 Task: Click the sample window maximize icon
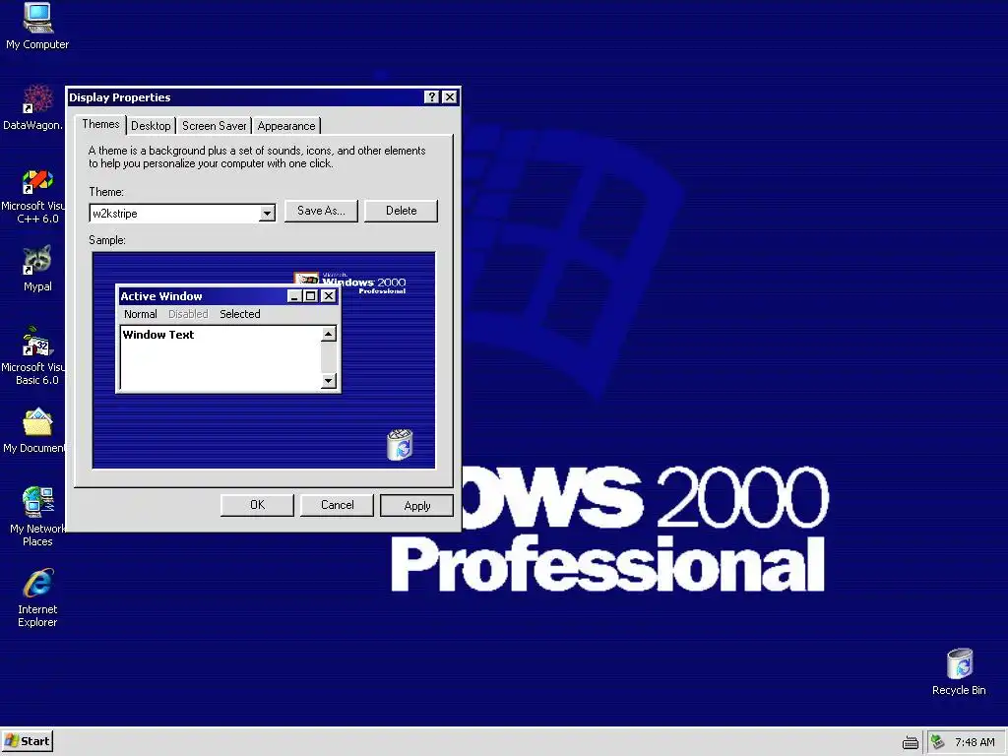coord(310,295)
